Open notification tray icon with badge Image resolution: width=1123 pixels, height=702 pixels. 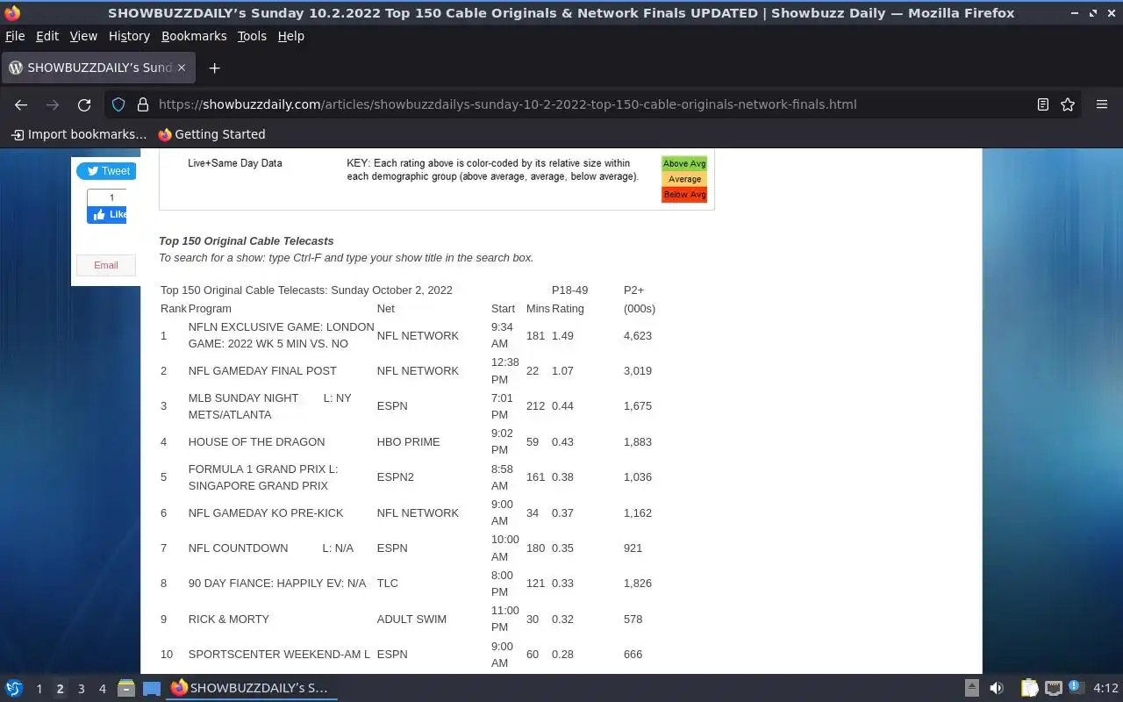(1076, 688)
